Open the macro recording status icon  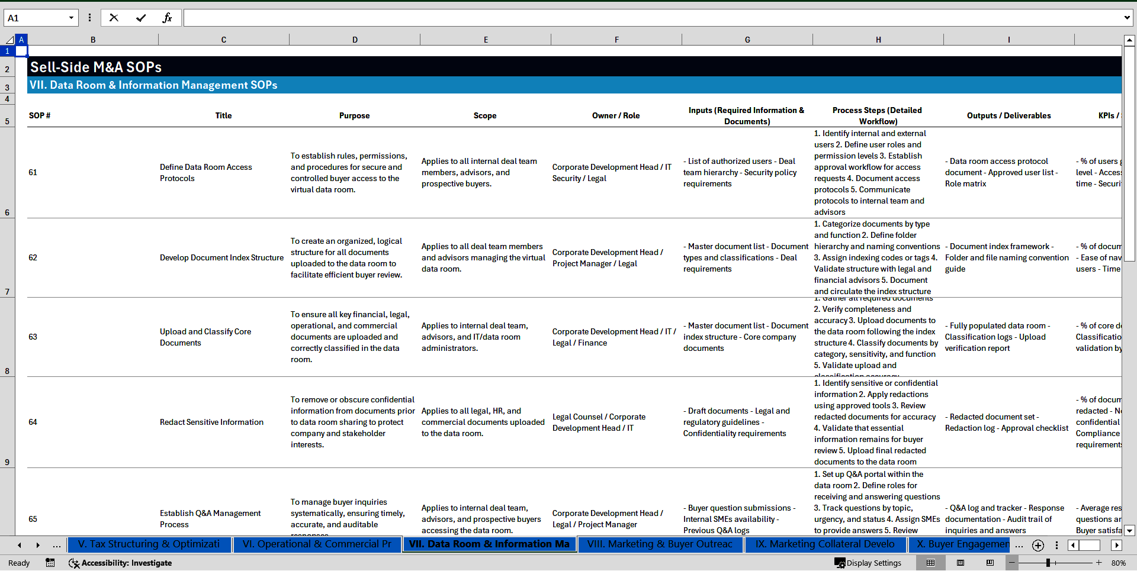(50, 563)
